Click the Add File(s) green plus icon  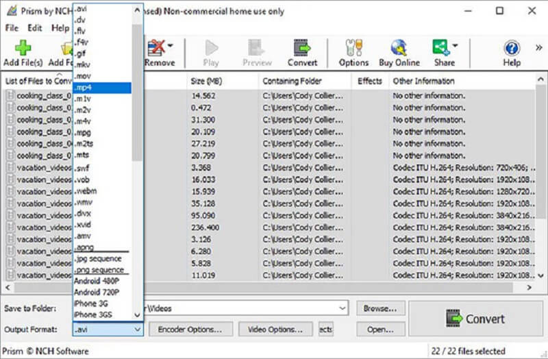(24, 48)
